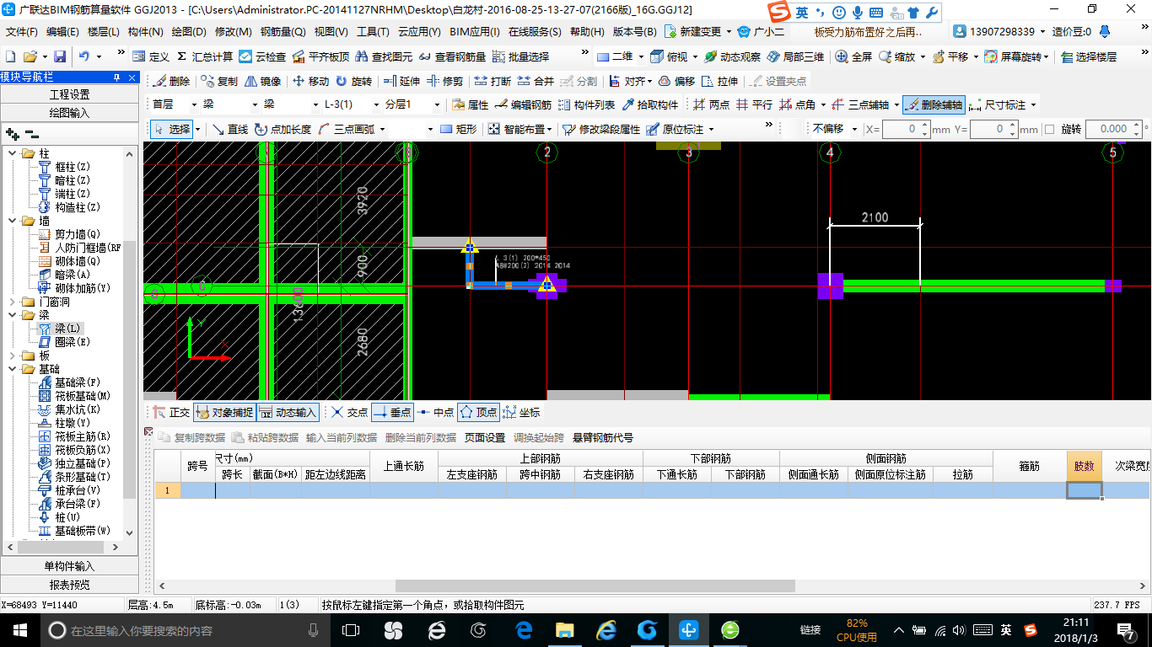Screen dimensions: 1152x647
Task: Click the 打断 break tool
Action: [493, 81]
